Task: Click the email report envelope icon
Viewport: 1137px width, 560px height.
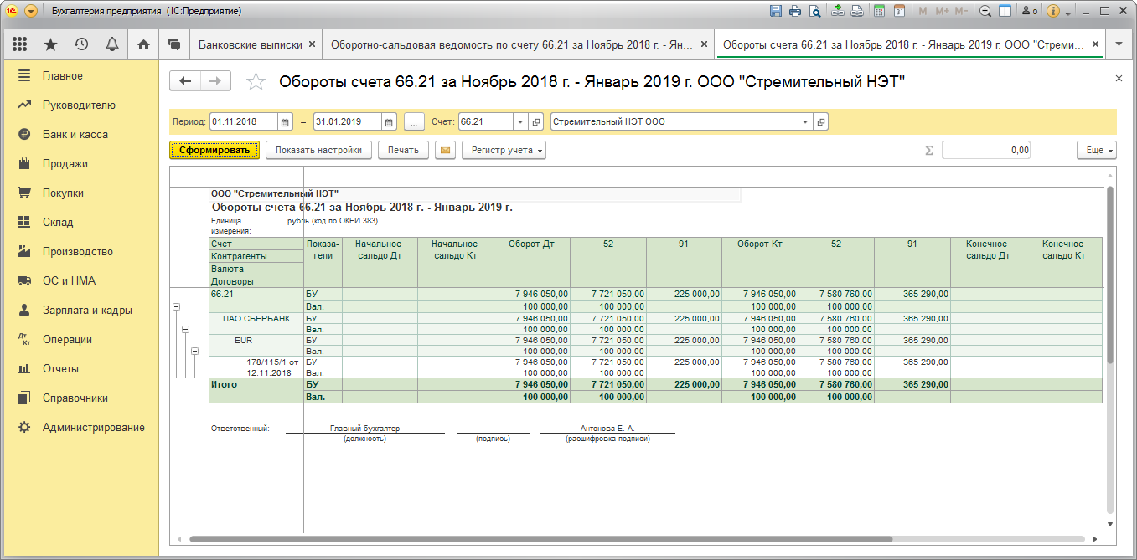Action: click(445, 151)
